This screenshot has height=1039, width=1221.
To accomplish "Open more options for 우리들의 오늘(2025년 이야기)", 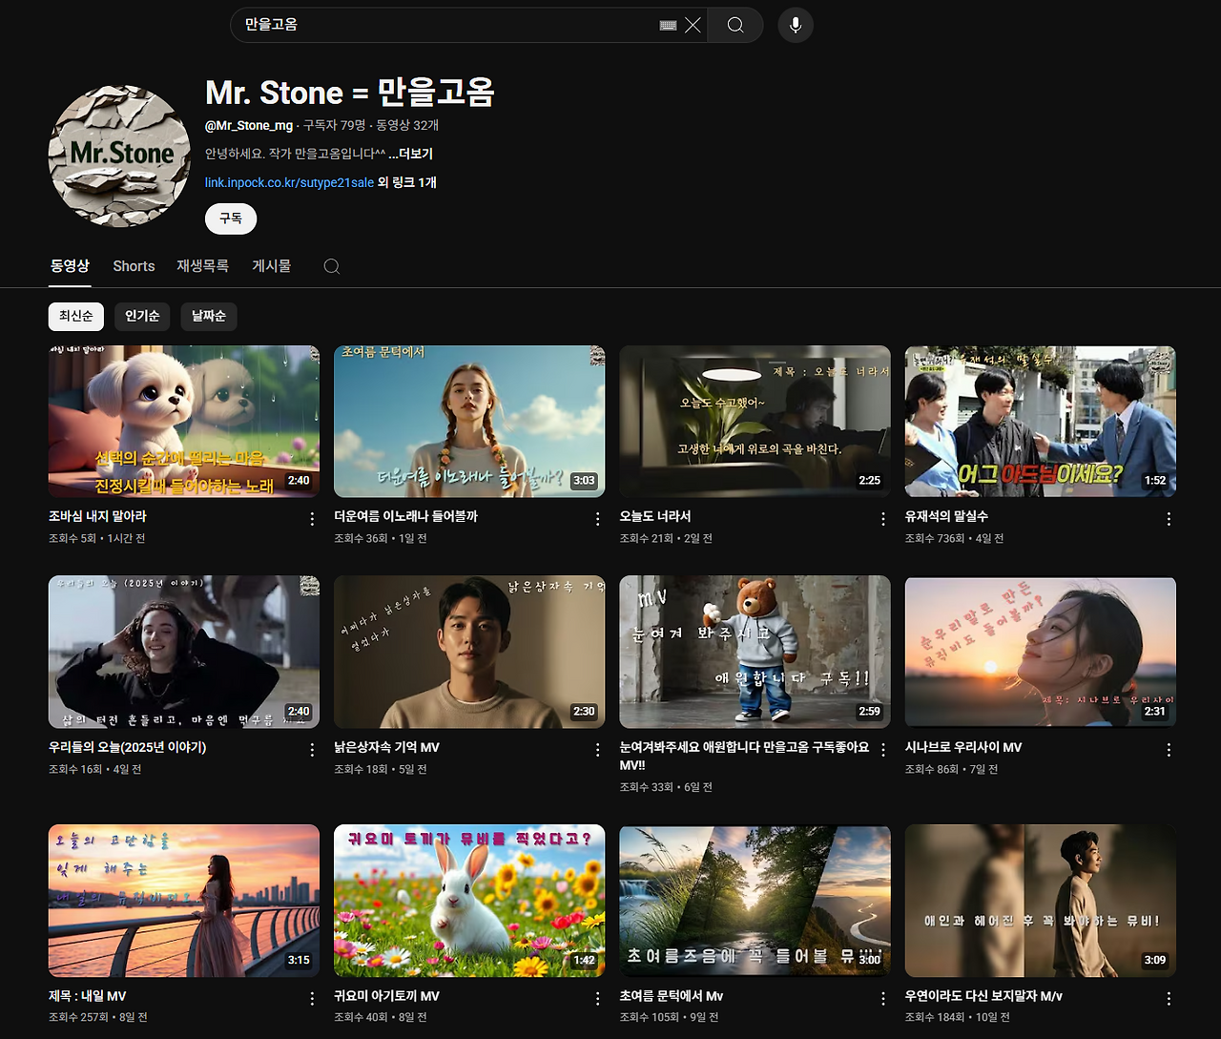I will [312, 750].
